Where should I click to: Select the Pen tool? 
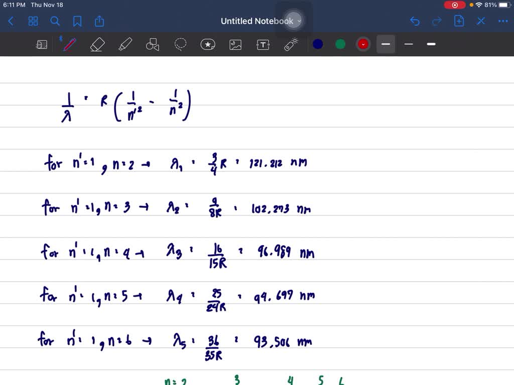pyautogui.click(x=69, y=45)
